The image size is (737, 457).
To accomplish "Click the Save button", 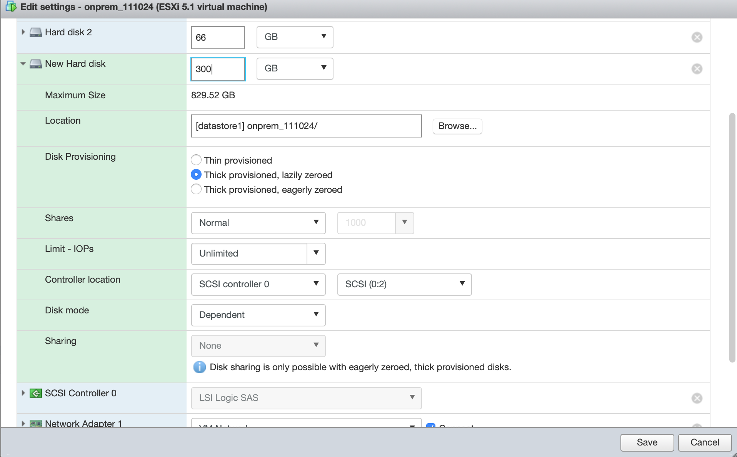I will tap(647, 442).
